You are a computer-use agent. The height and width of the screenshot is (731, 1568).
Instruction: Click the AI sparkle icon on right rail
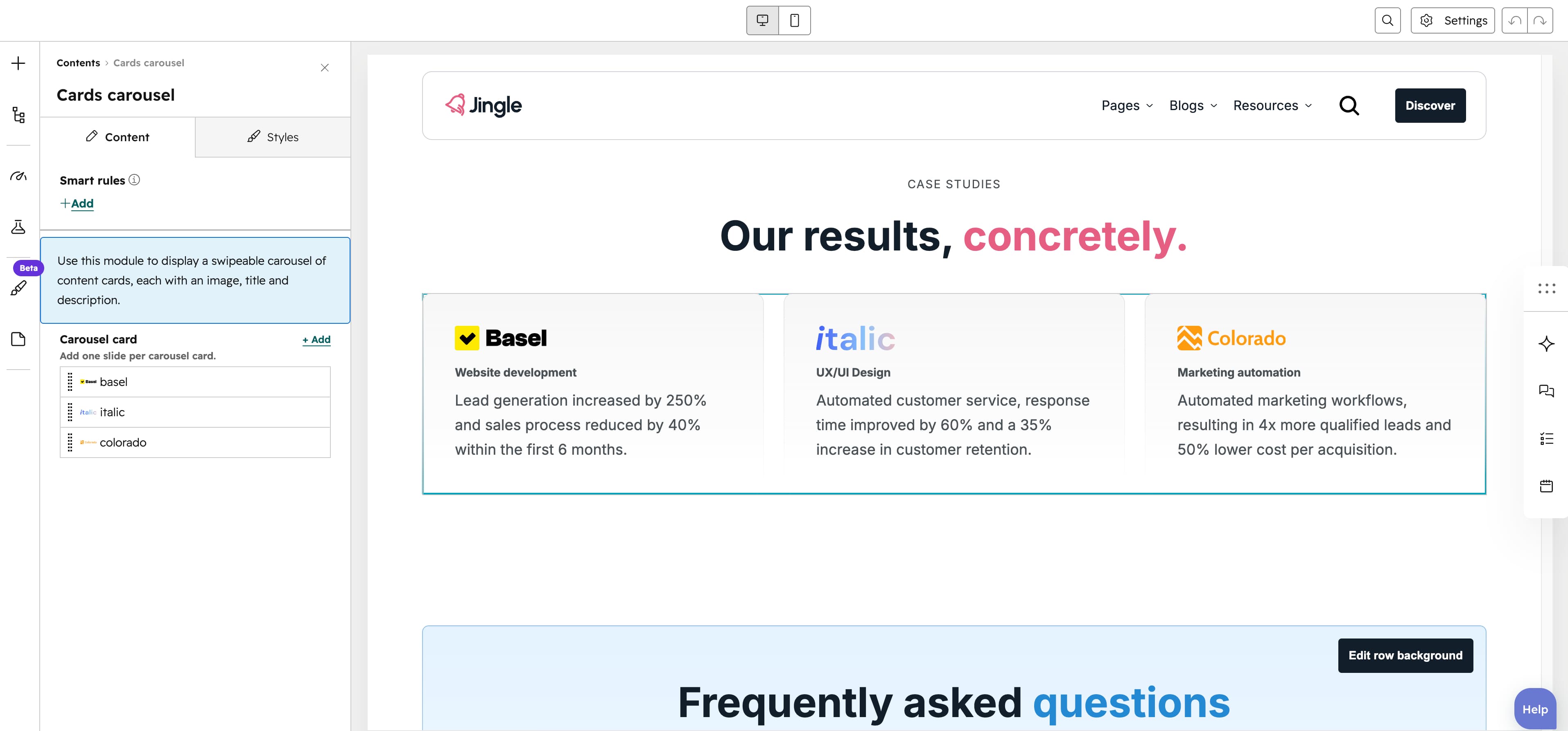coord(1546,344)
